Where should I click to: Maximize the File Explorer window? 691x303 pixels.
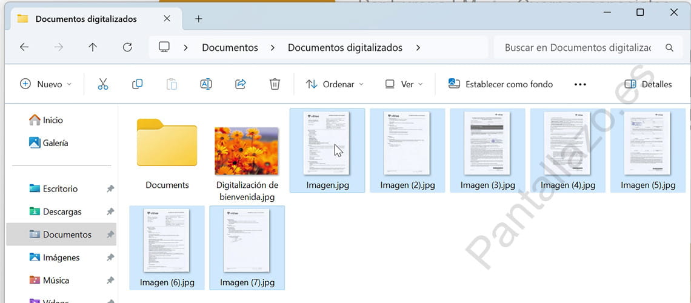tap(640, 12)
